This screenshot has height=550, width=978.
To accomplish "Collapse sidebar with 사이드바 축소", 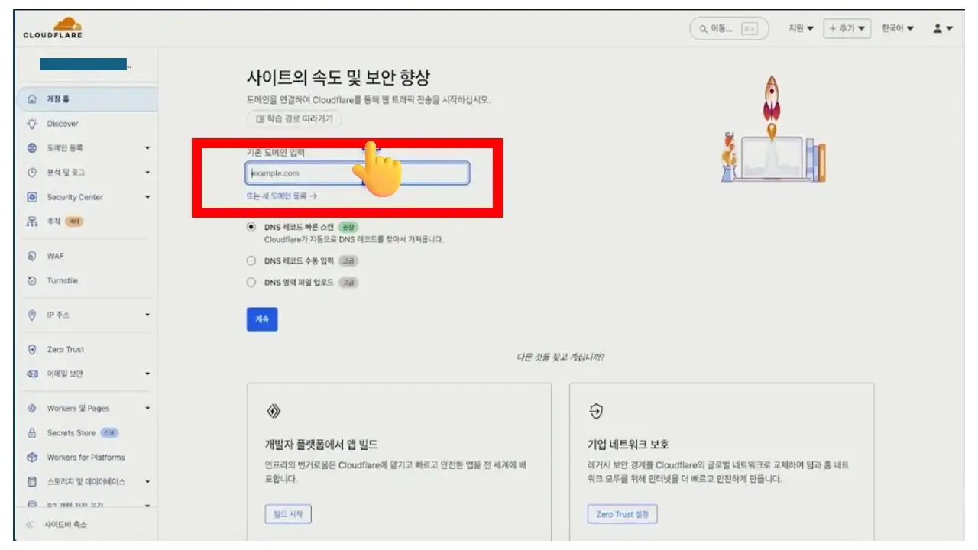I will point(57,525).
